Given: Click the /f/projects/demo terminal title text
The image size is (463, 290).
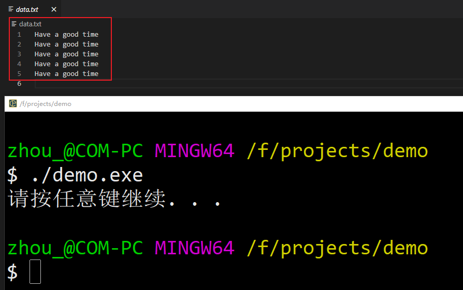Looking at the screenshot, I should click(x=46, y=104).
